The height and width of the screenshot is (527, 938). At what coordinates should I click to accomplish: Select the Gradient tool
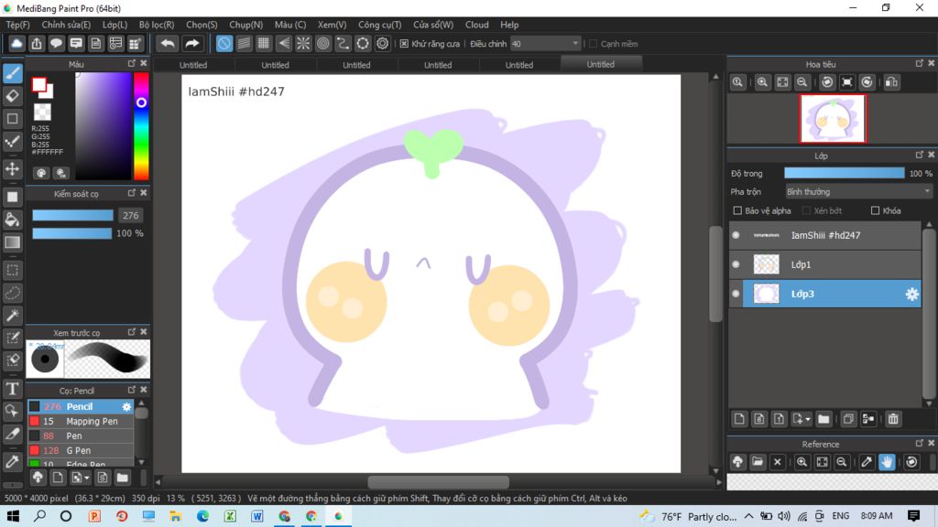point(13,242)
